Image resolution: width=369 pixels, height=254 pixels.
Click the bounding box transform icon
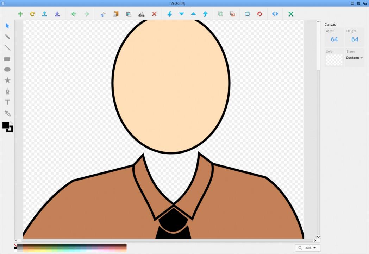248,14
